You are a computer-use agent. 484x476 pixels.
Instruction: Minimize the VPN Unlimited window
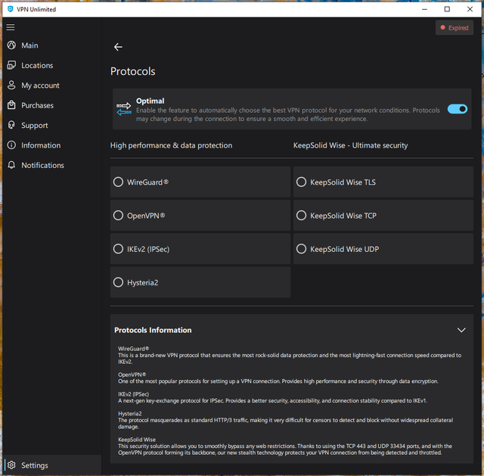coord(424,9)
